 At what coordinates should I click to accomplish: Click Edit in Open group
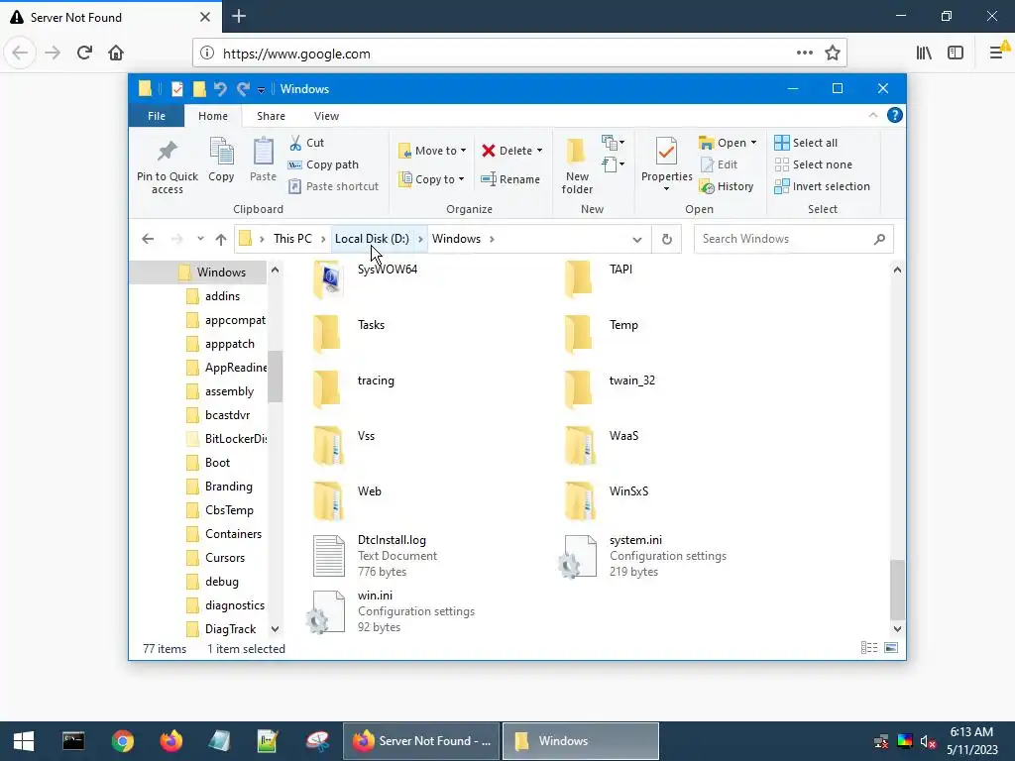point(719,164)
